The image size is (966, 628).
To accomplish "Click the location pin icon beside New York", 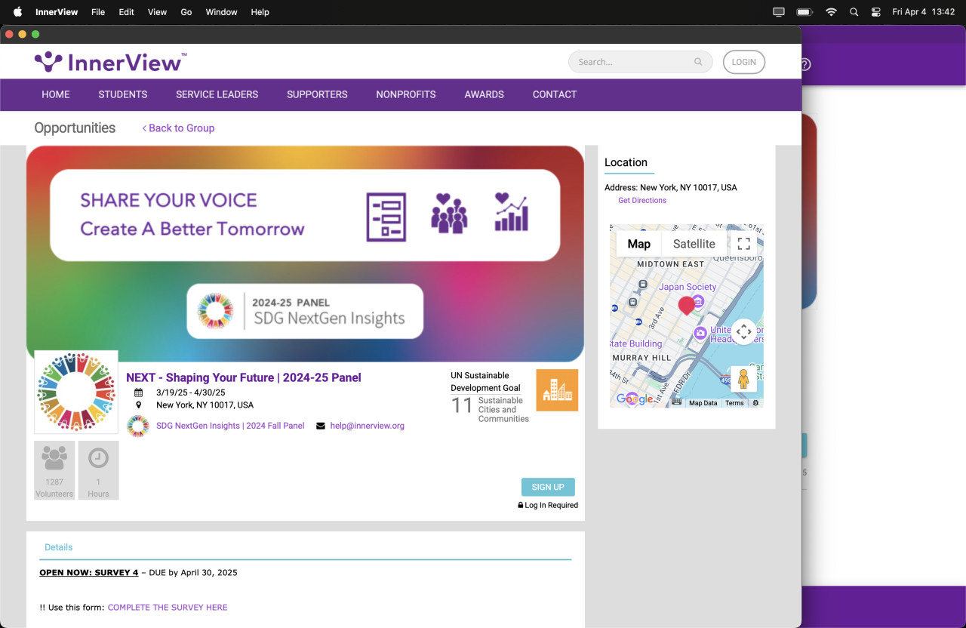I will 138,405.
